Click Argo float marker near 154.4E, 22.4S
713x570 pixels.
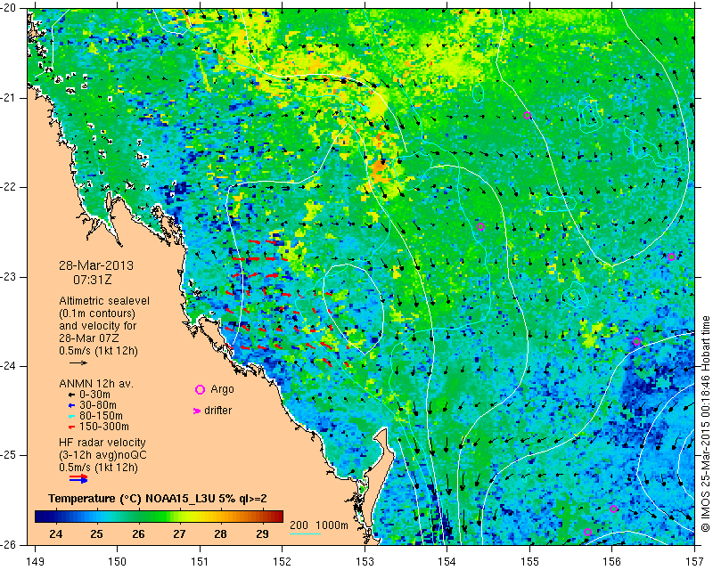tap(480, 227)
